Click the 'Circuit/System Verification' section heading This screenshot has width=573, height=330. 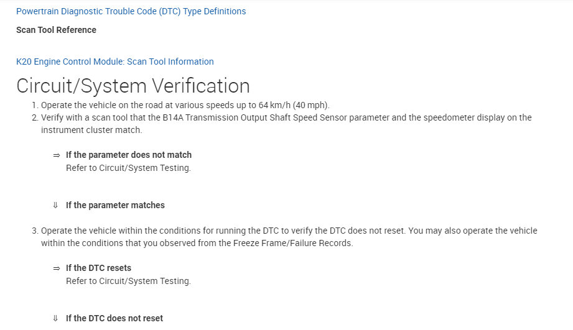pyautogui.click(x=133, y=86)
